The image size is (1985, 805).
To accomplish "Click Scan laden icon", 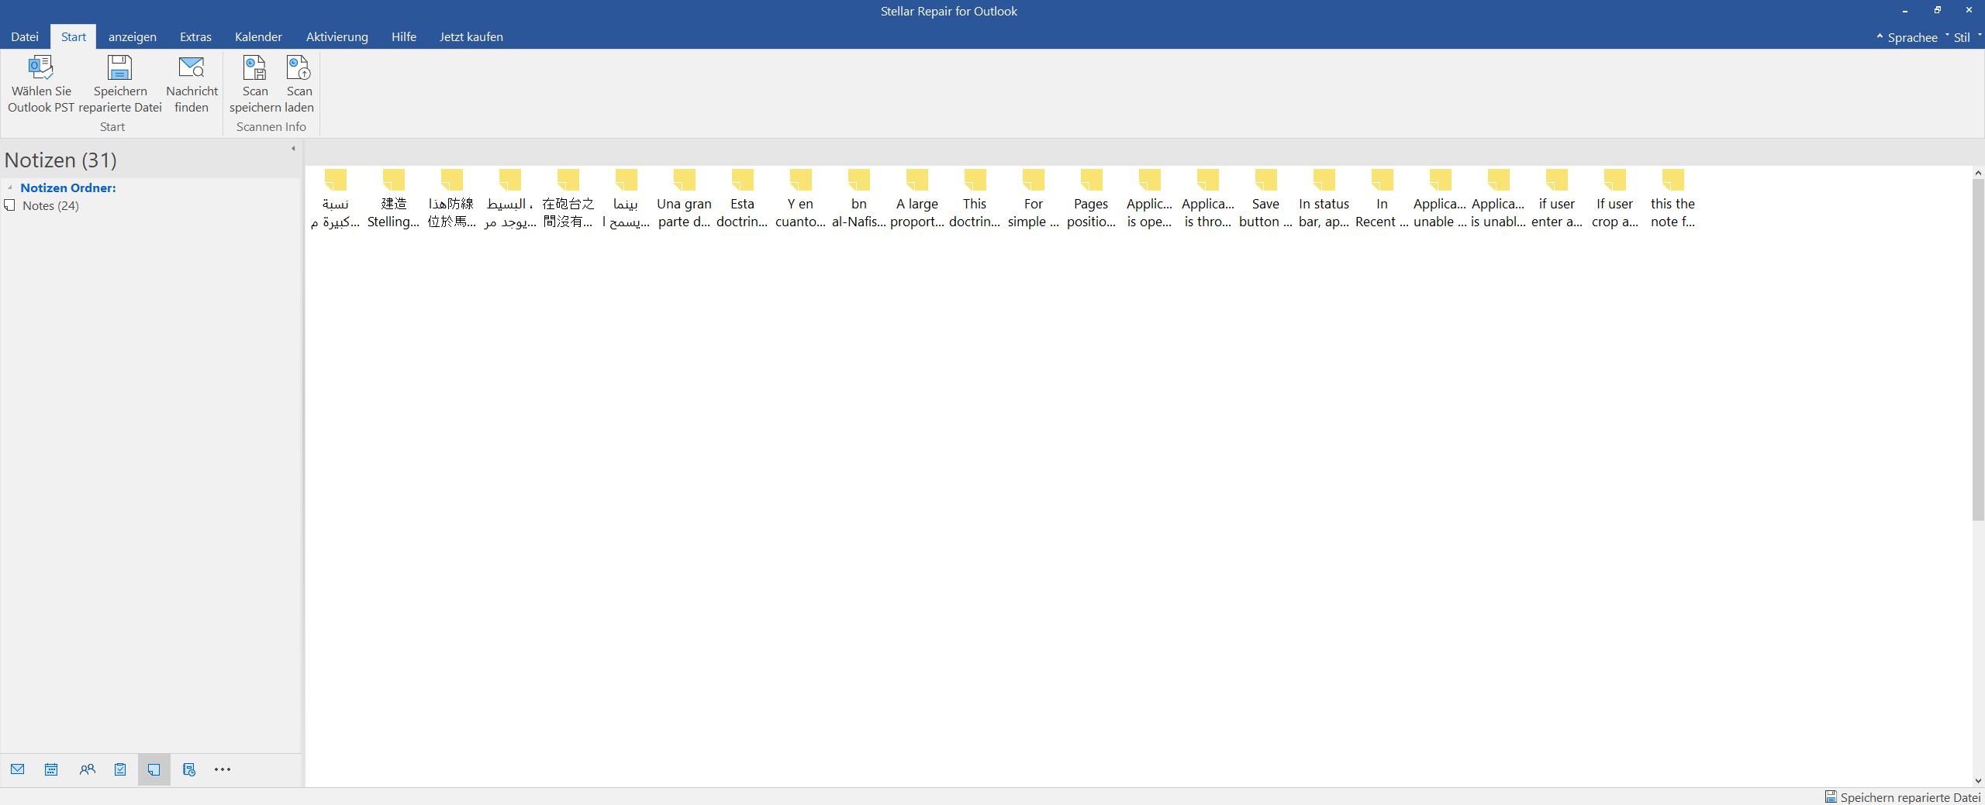I will tap(299, 69).
